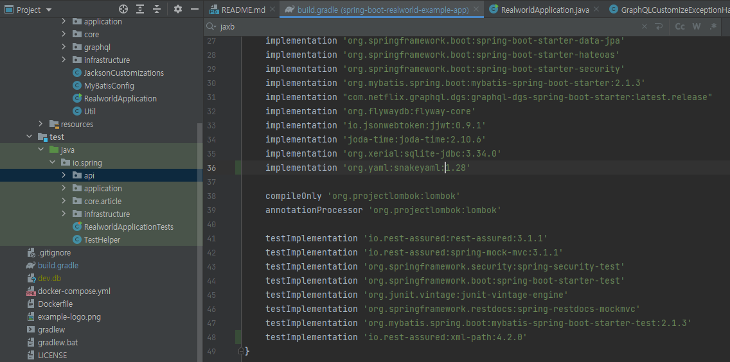Click the snakeyaml dependency line
The width and height of the screenshot is (730, 362).
tap(368, 168)
